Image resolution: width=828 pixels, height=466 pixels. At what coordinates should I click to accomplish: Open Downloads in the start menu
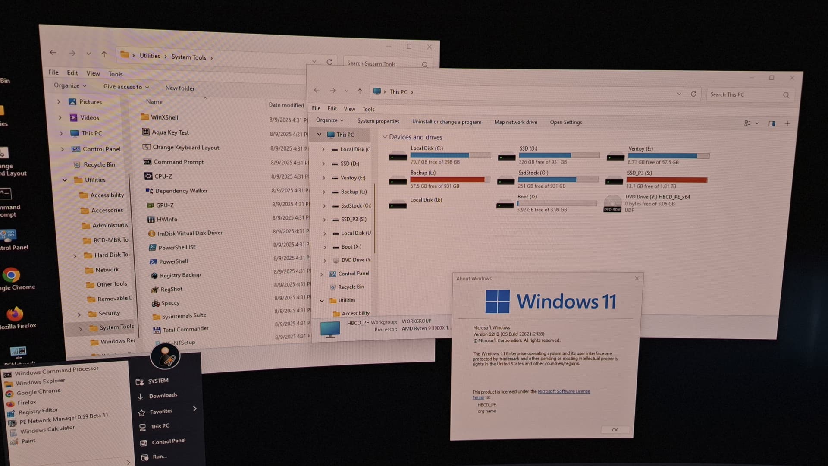click(163, 396)
